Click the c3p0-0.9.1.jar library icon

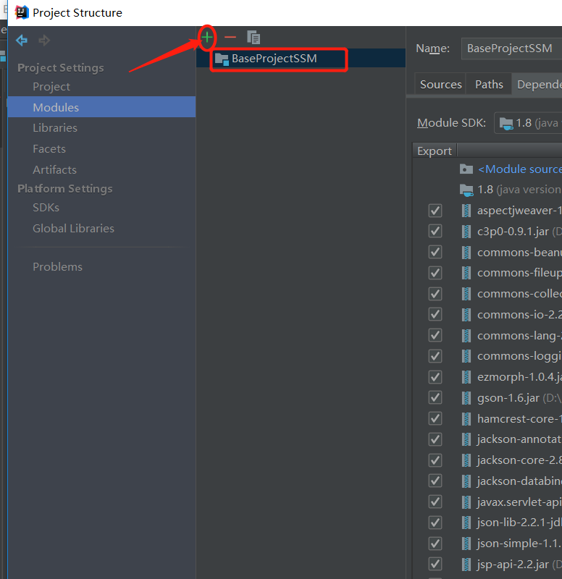[x=466, y=232]
